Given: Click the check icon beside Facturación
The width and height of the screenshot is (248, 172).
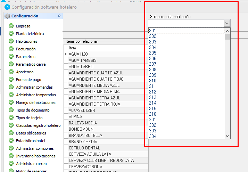Looking at the screenshot, I should 11,49.
